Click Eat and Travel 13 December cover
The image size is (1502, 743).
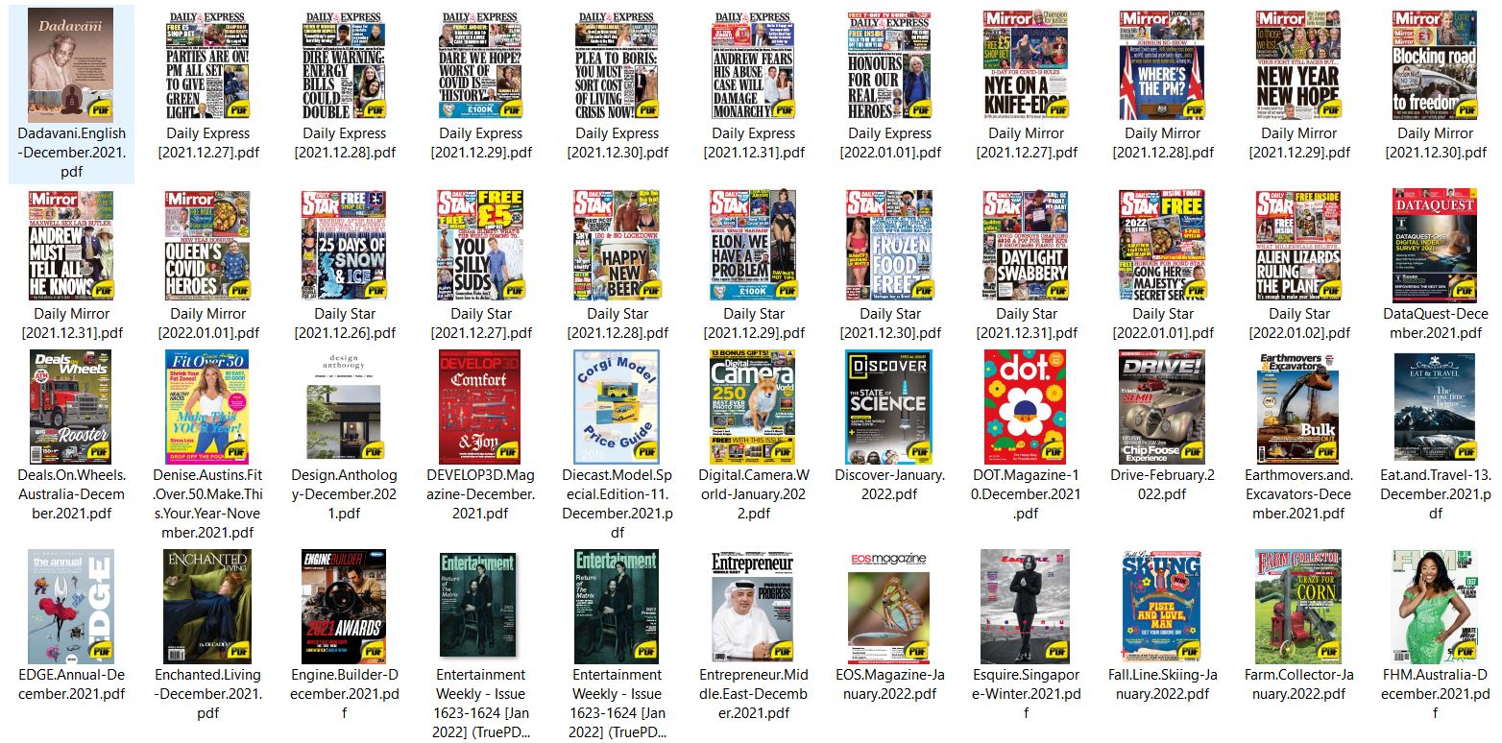click(1435, 407)
